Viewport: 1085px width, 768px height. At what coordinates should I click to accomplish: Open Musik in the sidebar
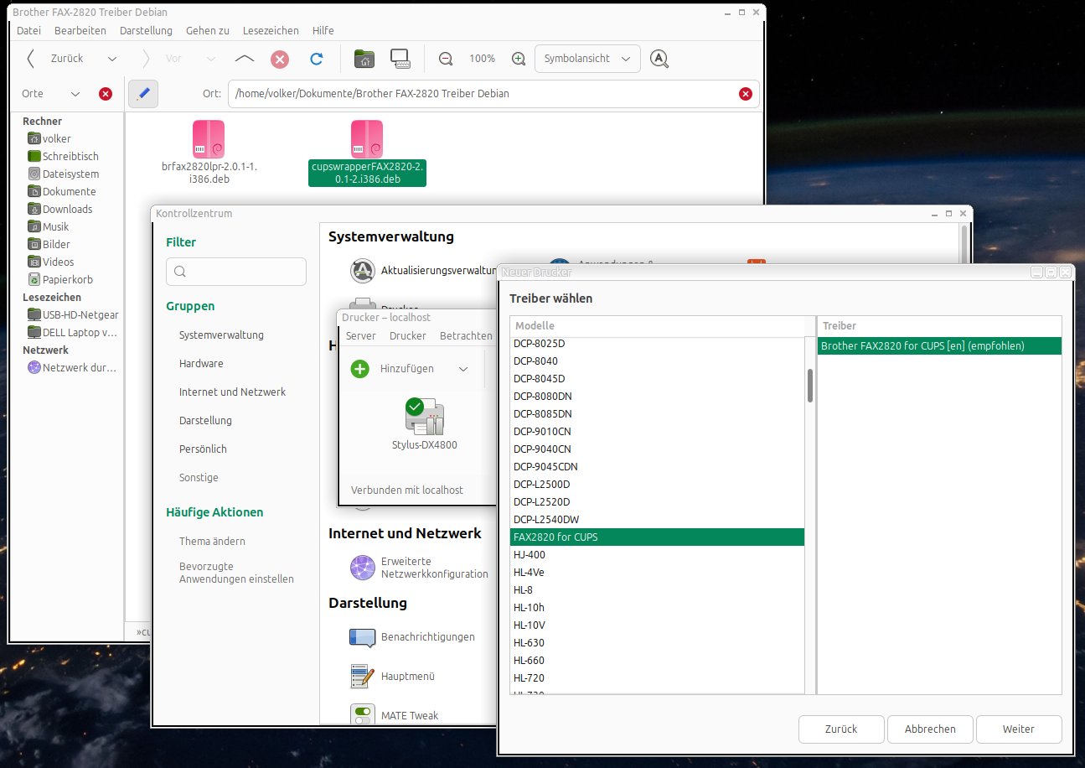[56, 227]
